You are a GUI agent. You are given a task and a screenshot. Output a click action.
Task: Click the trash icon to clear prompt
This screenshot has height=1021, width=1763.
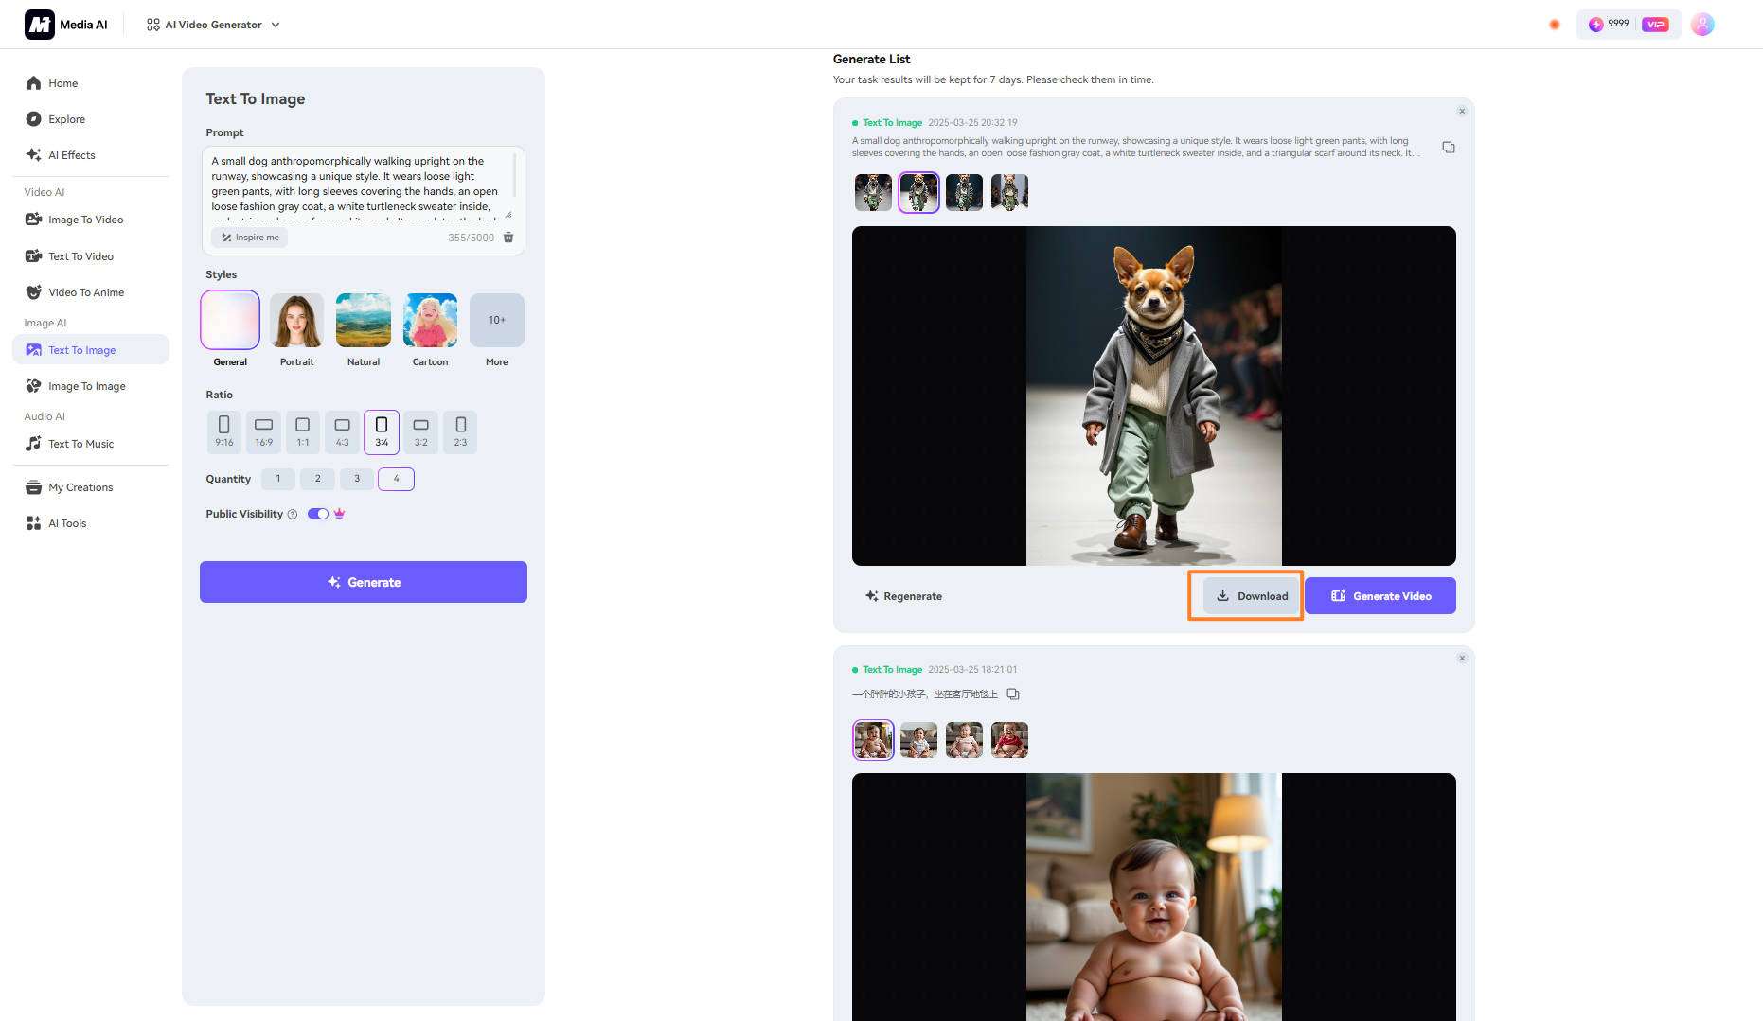(x=508, y=238)
